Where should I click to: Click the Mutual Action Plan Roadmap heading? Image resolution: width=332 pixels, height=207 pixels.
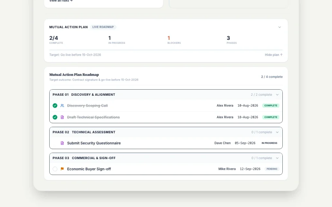pyautogui.click(x=74, y=75)
